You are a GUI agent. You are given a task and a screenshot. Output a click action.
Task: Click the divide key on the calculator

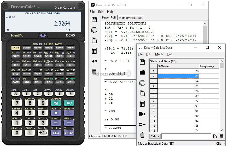(69, 113)
